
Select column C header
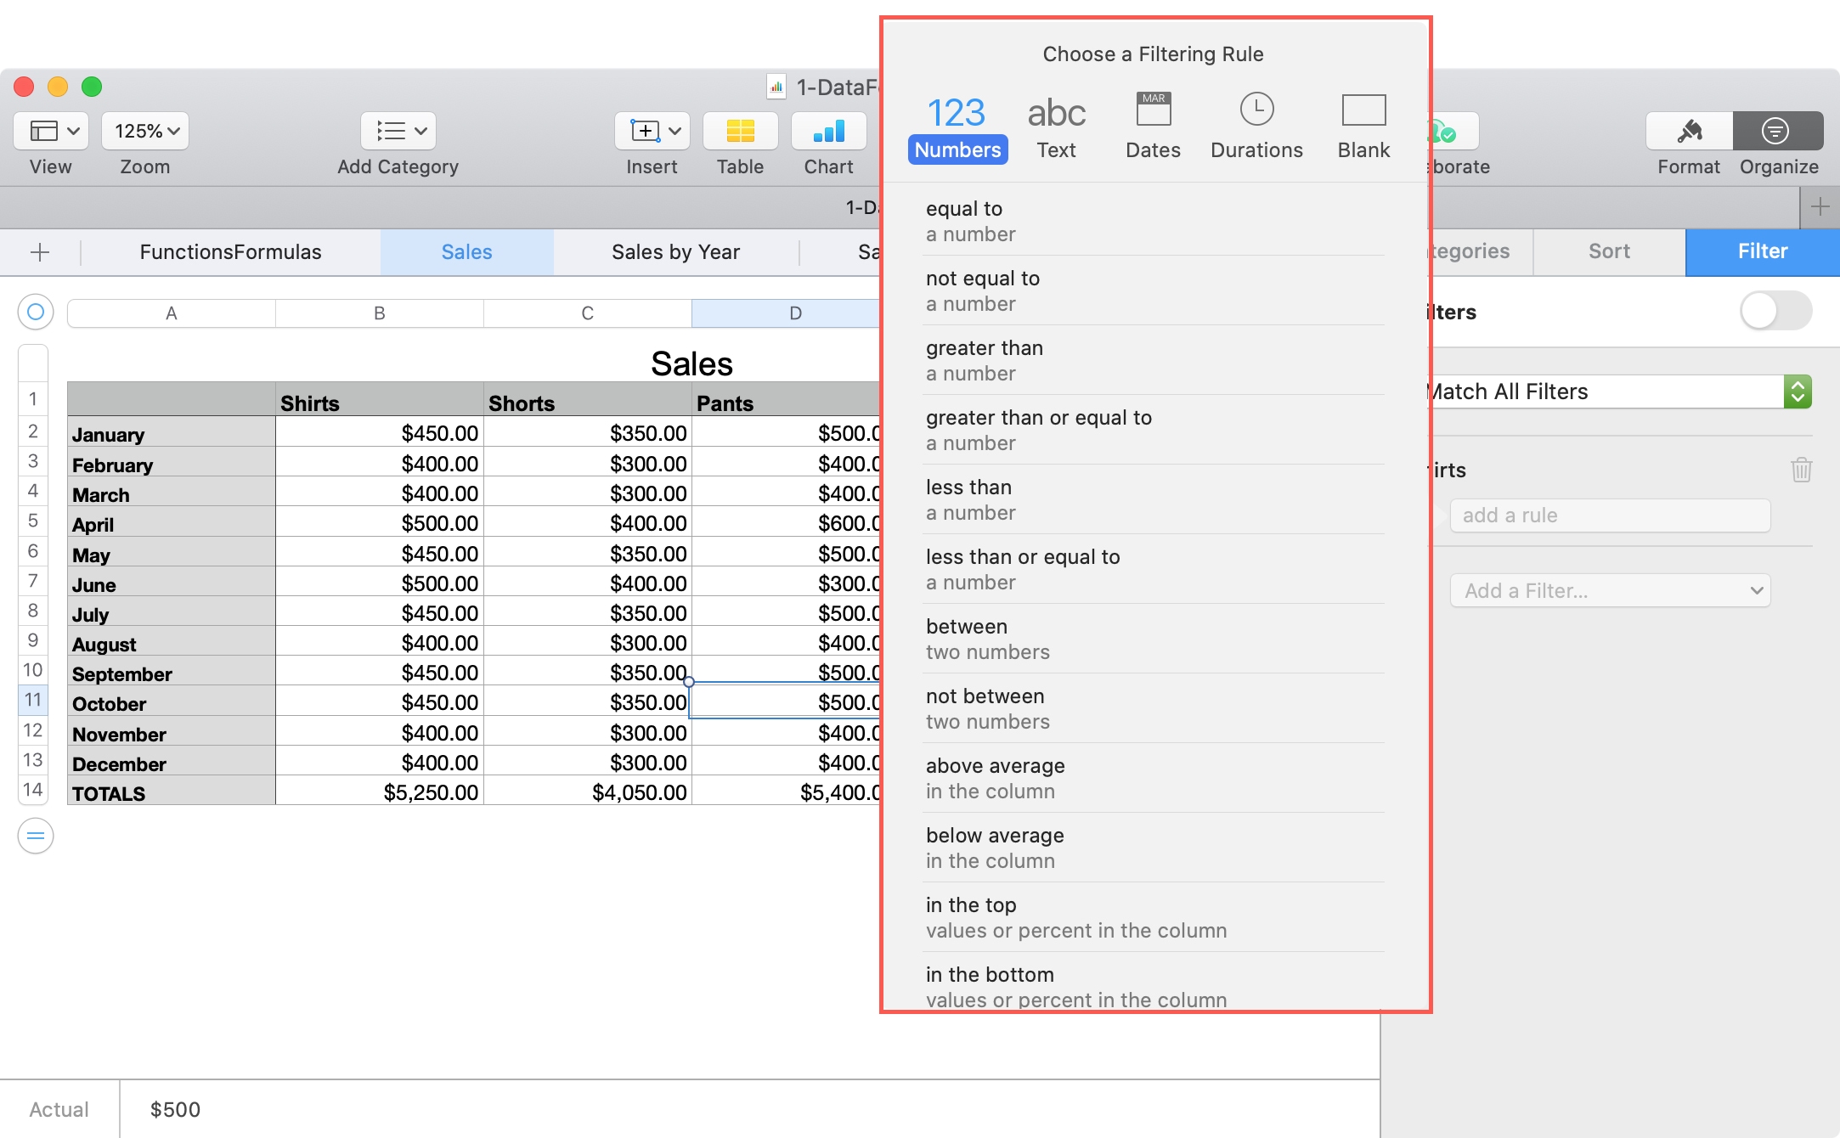point(588,313)
